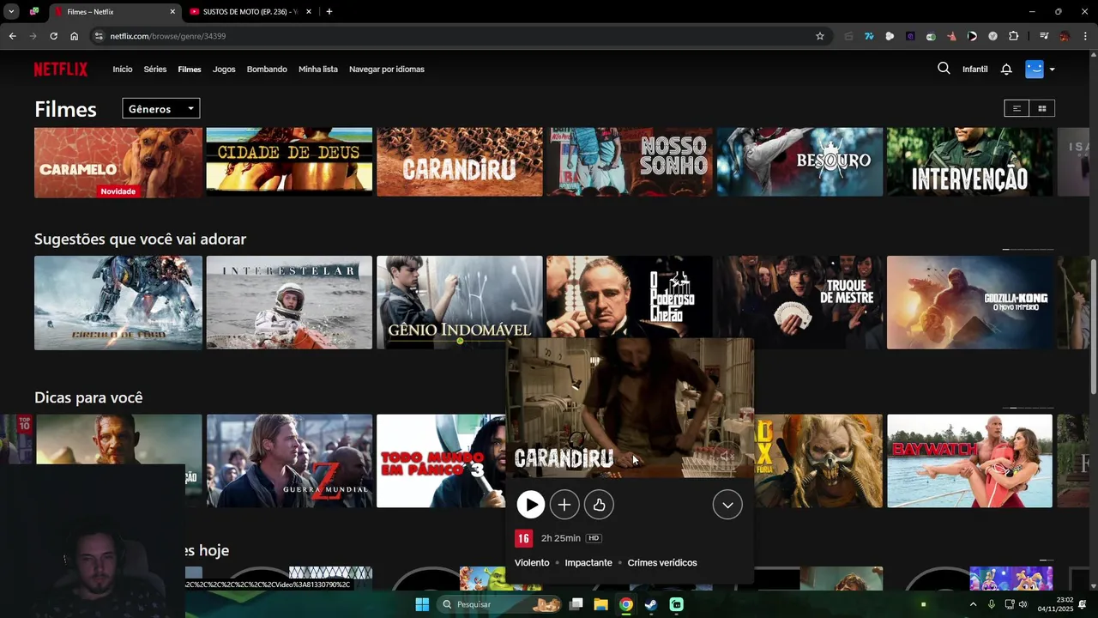Open Jogos section
1098x618 pixels.
point(224,70)
